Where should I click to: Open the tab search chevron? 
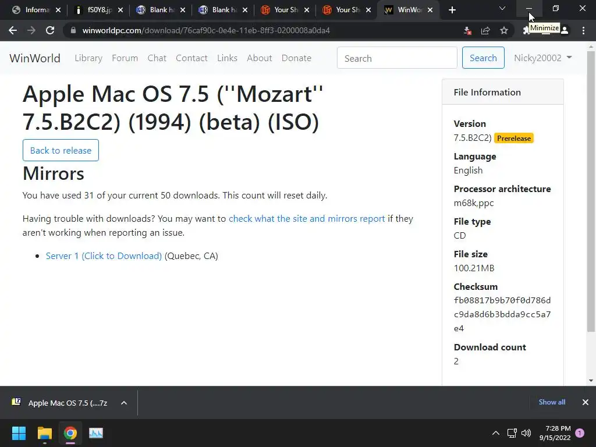tap(502, 8)
